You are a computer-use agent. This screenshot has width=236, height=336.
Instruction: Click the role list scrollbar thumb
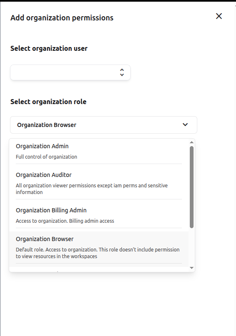(x=191, y=187)
